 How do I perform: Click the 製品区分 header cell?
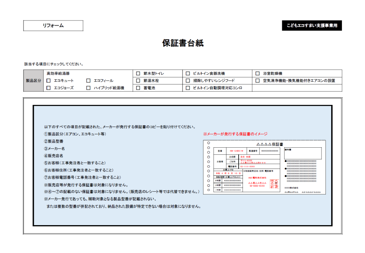click(33, 81)
